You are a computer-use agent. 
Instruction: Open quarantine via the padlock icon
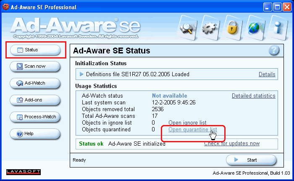click(x=233, y=28)
